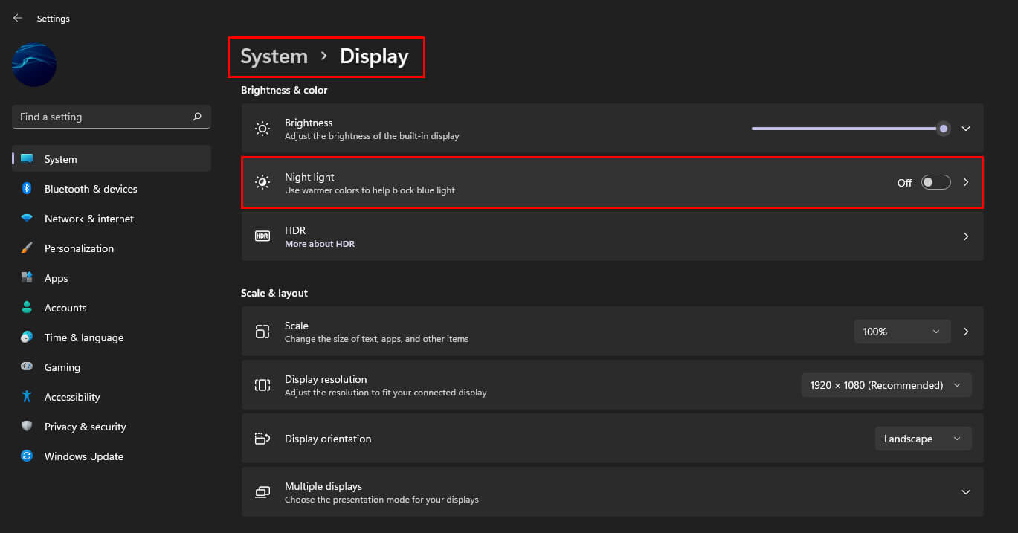Click the Scale icon

coord(262,332)
